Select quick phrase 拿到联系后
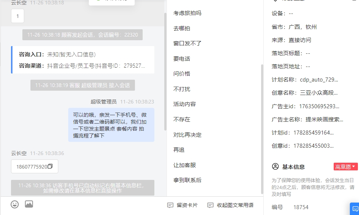Screen dimensions: 359x215 pos(187,180)
